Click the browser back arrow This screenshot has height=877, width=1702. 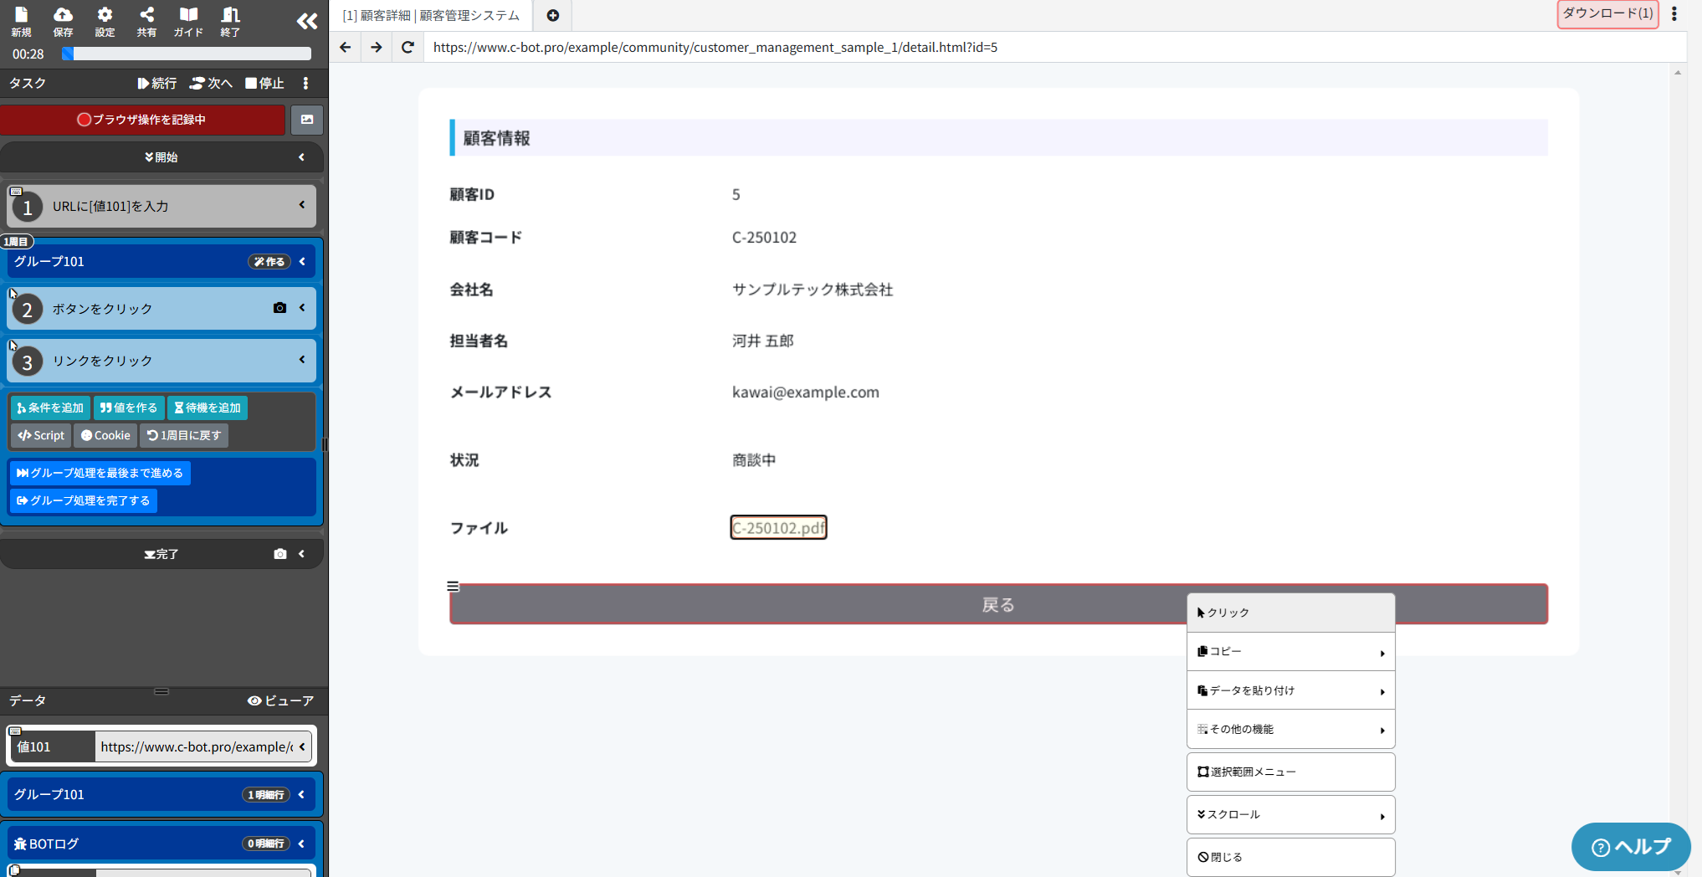pos(345,47)
